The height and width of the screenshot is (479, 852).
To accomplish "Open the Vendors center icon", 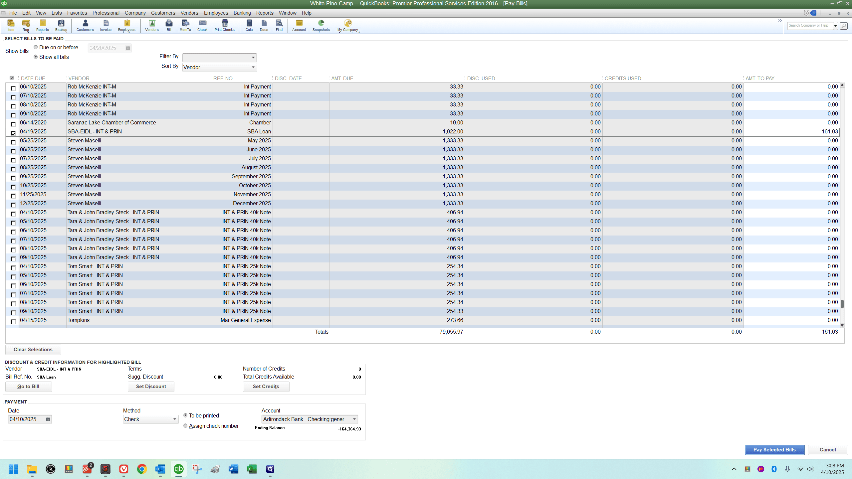I will (x=152, y=25).
